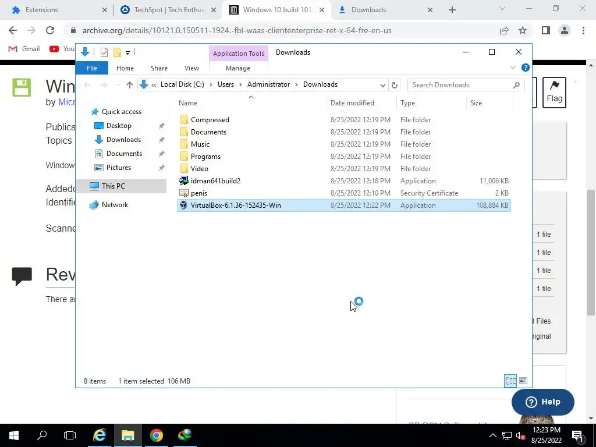Switch to the Home ribbon tab
This screenshot has width=596, height=447.
(125, 68)
